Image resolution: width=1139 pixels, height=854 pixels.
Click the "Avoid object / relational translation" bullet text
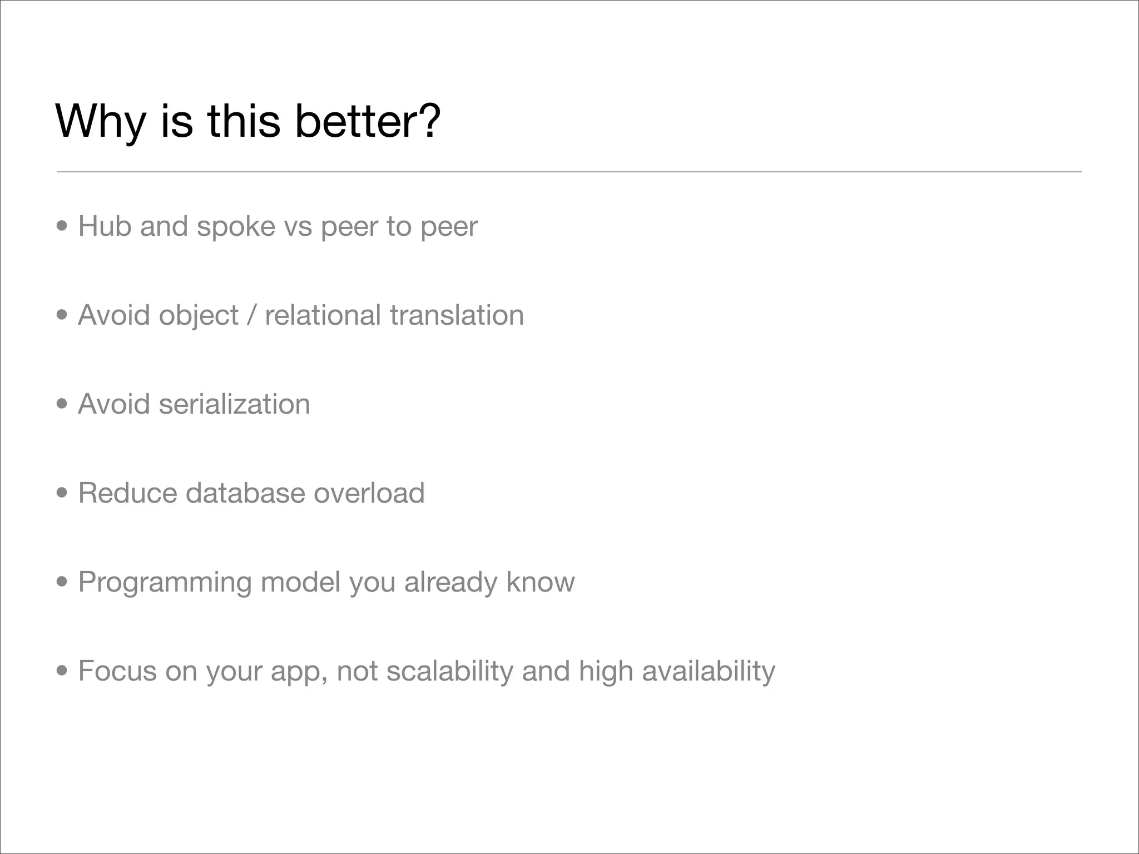[300, 315]
